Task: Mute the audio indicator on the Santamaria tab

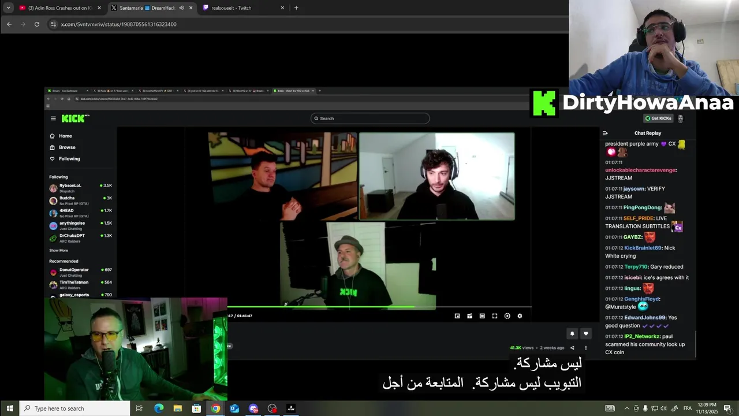Action: 181,8
